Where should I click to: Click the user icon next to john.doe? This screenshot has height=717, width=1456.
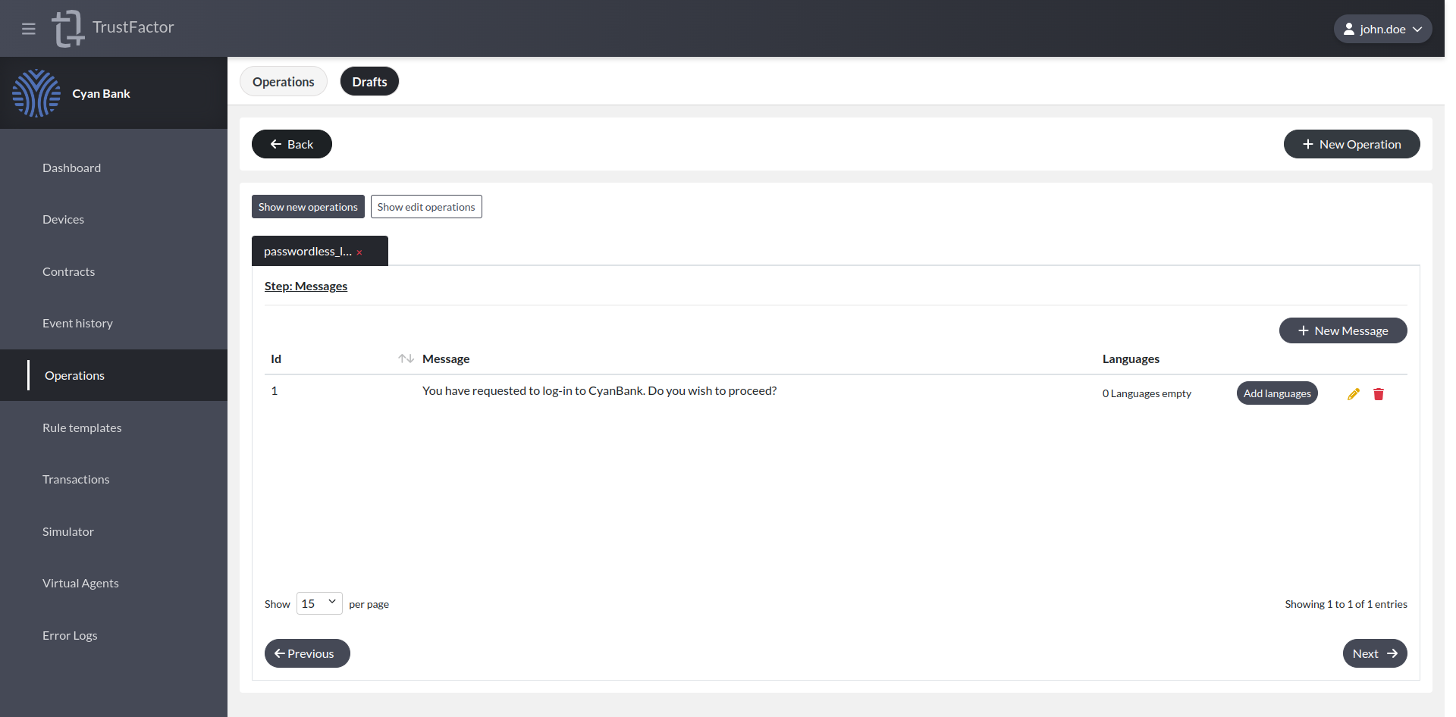[1349, 28]
